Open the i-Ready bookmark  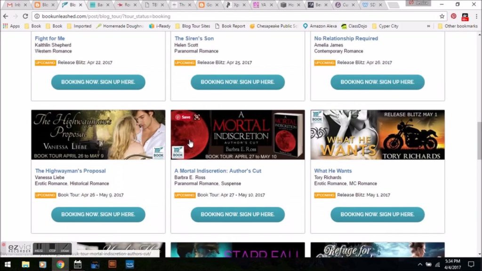[160, 26]
